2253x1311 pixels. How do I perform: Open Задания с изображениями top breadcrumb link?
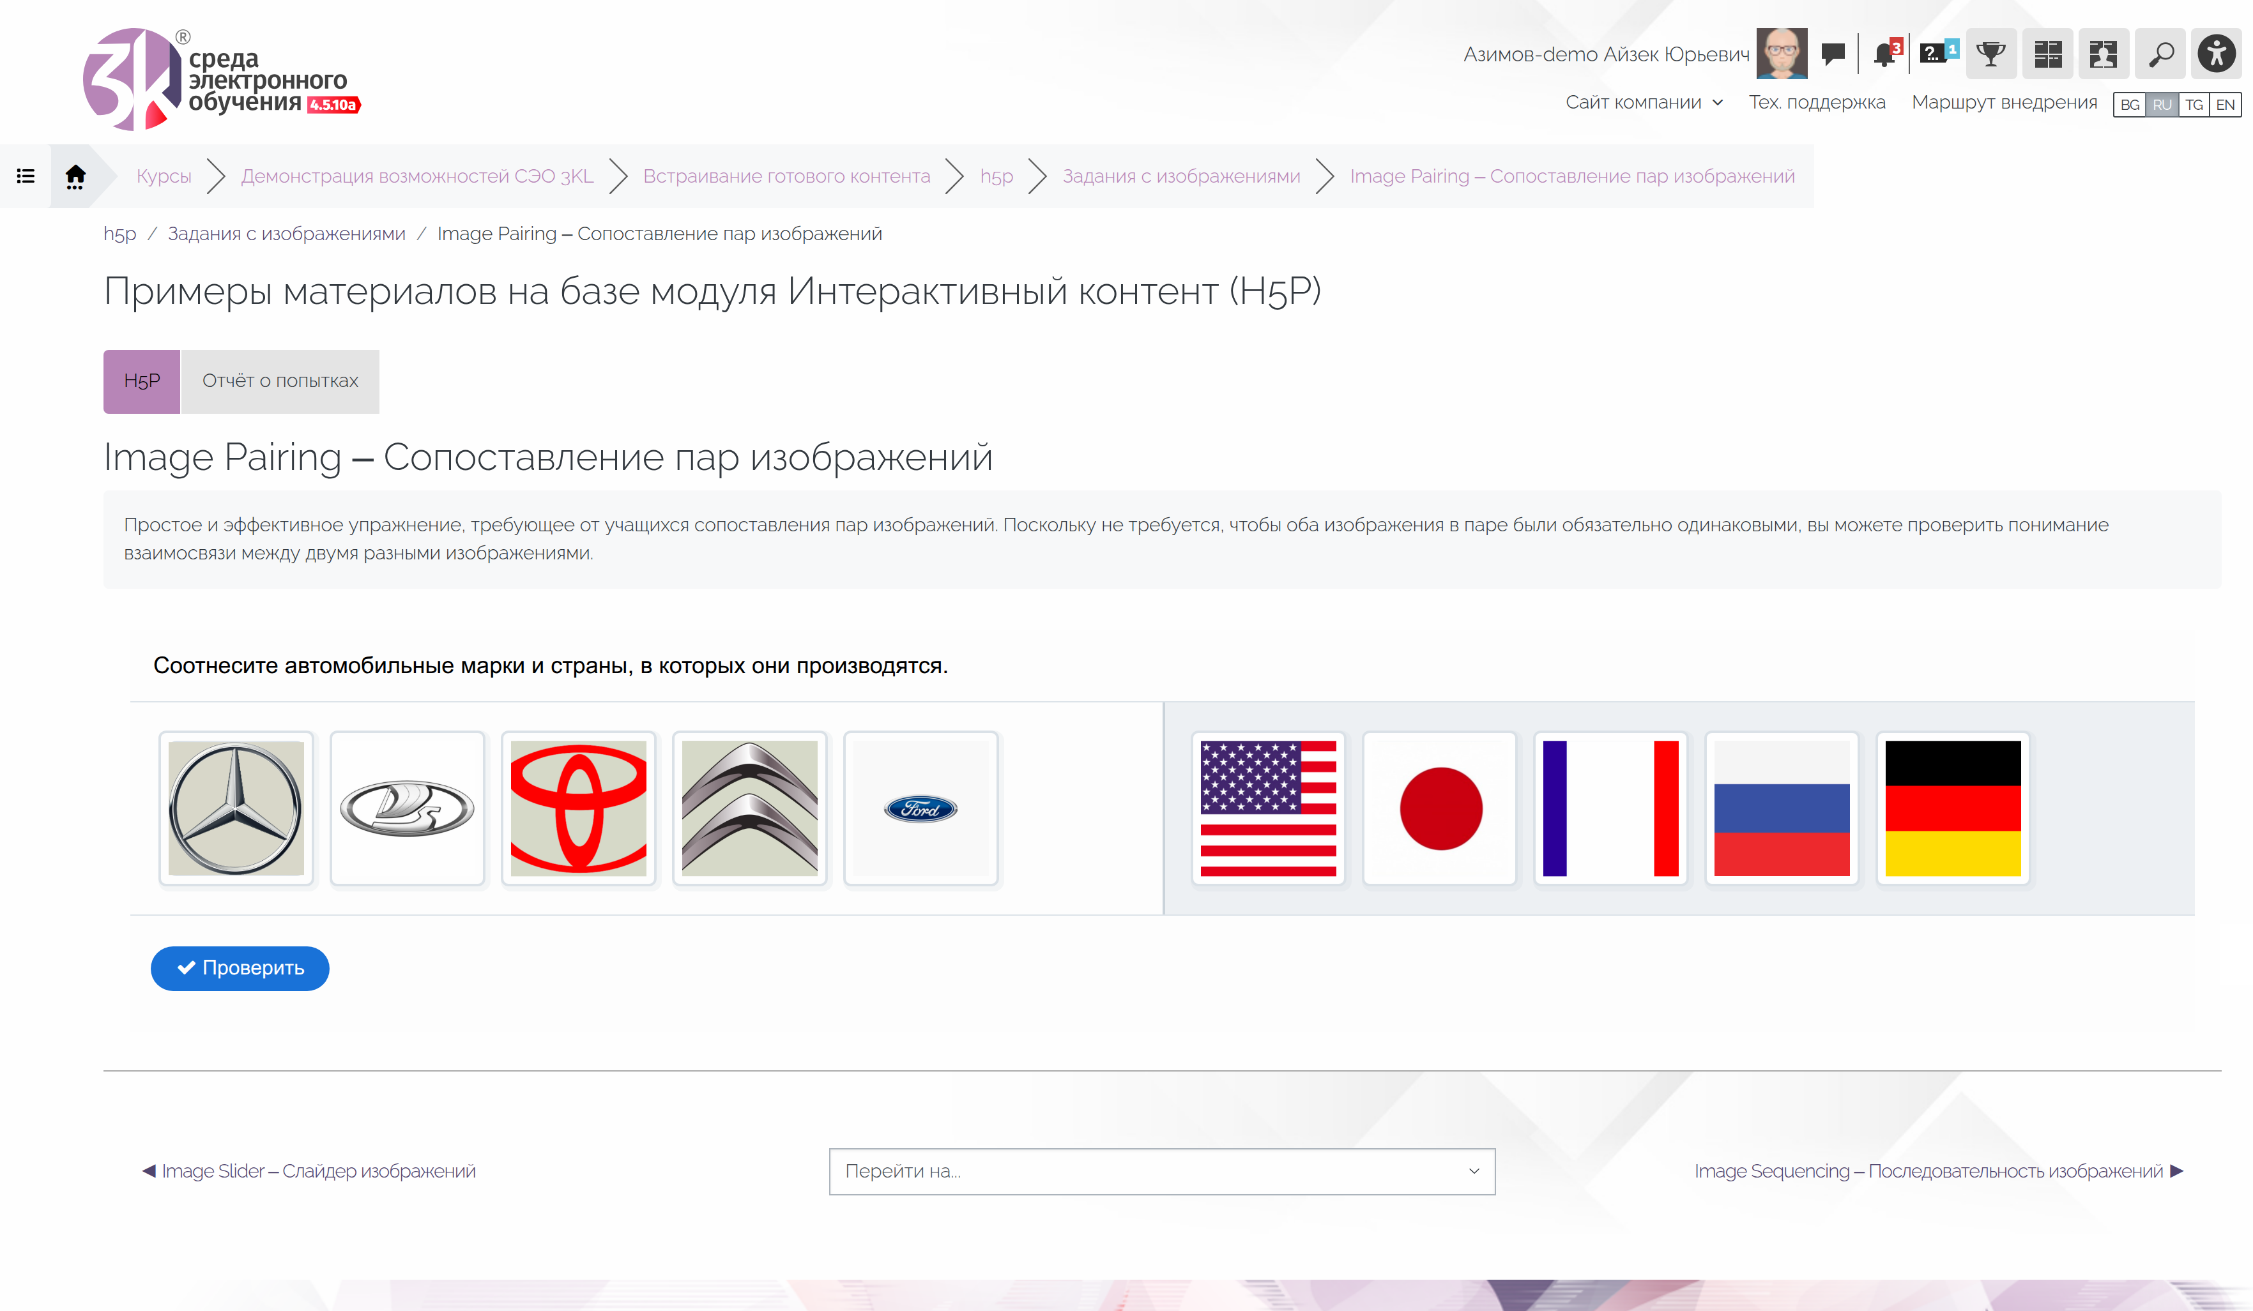click(x=1181, y=176)
